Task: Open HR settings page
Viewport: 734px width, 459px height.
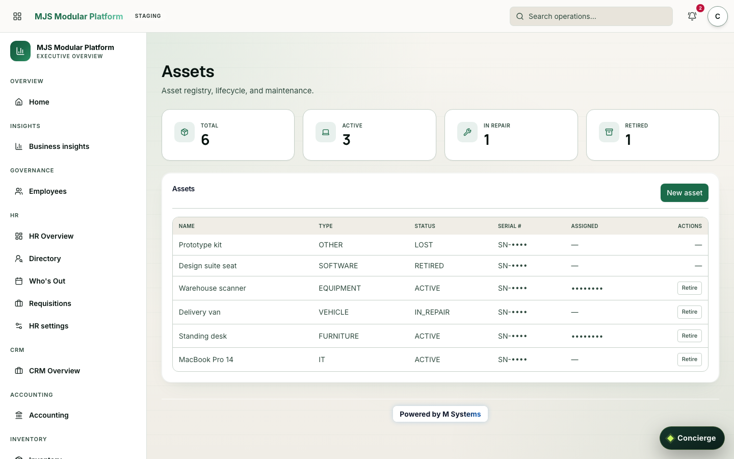Action: point(73,326)
